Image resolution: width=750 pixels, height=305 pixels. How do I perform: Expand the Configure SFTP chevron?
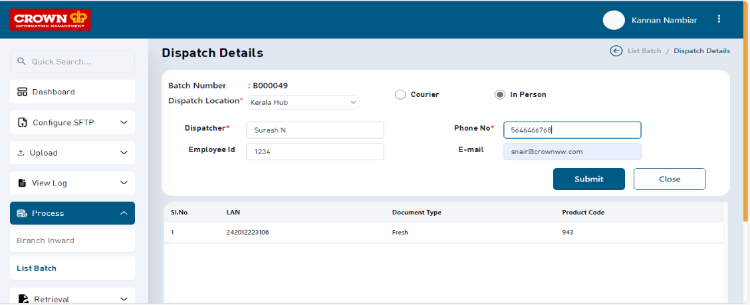[x=123, y=122]
